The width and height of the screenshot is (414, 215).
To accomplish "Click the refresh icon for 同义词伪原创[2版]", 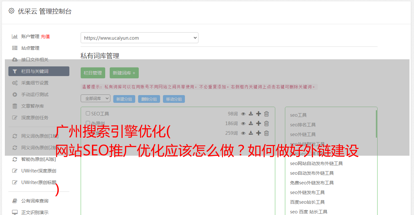I will [x=15, y=148].
